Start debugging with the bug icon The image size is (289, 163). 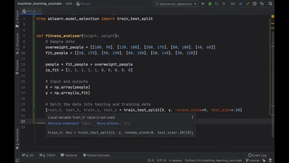(x=210, y=4)
